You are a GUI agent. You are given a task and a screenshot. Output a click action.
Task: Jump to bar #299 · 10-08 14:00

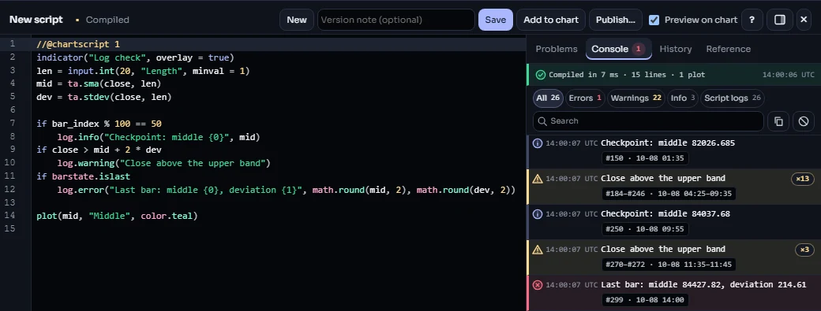click(x=645, y=300)
